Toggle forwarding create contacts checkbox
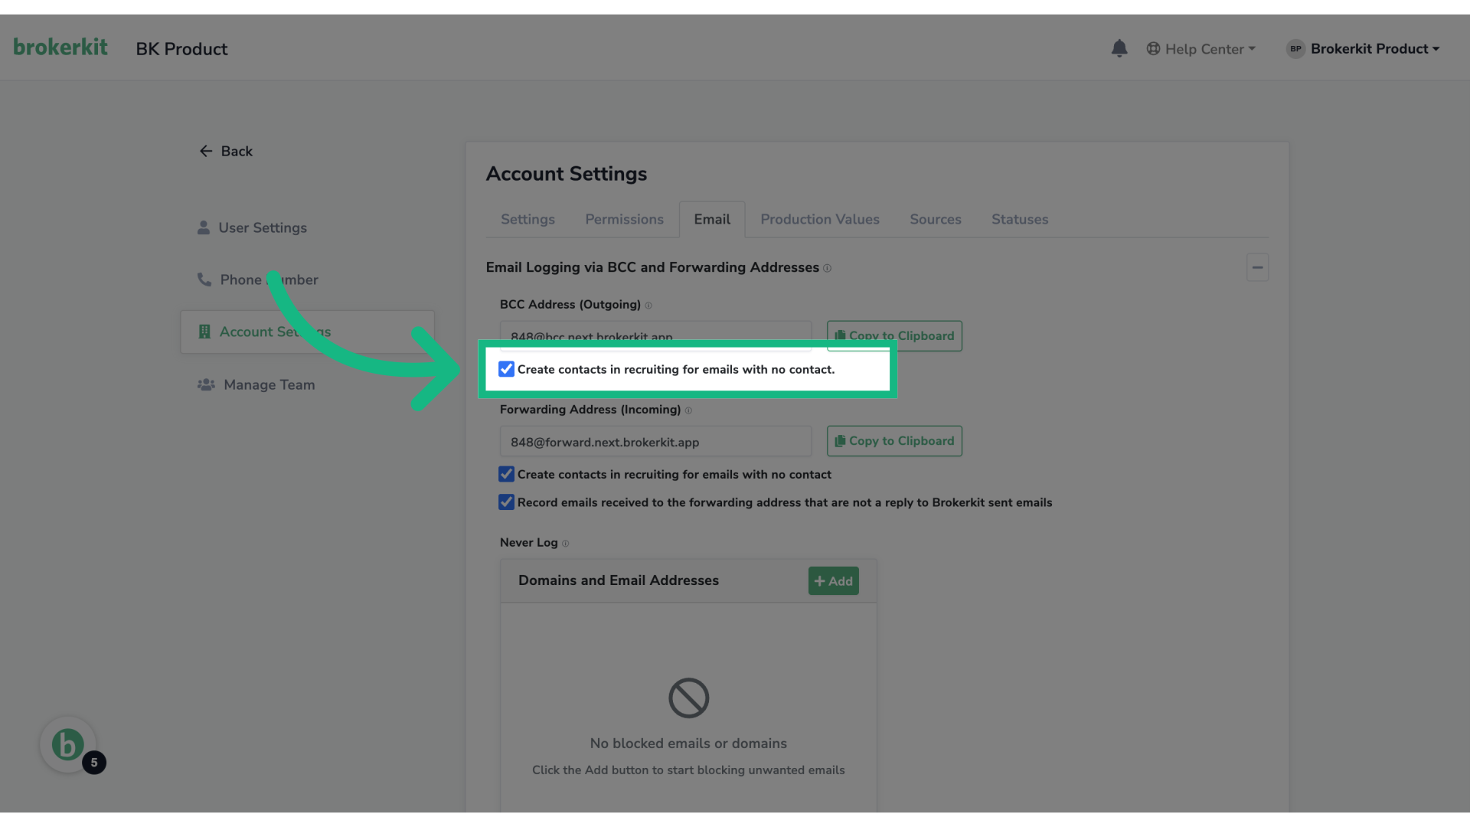Viewport: 1470px width, 827px height. tap(506, 475)
